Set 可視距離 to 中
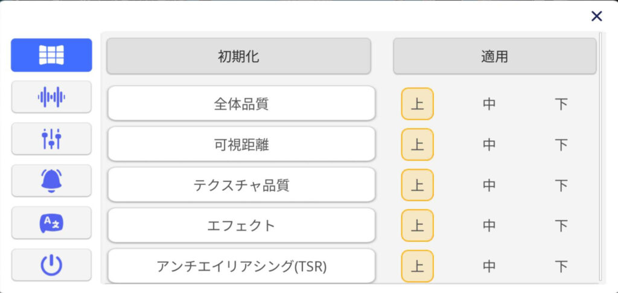 pos(489,145)
